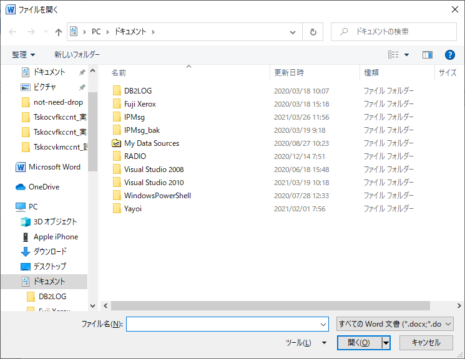Expand ファイル名 history dropdown
Screen dimensions: 465x359
[323, 324]
